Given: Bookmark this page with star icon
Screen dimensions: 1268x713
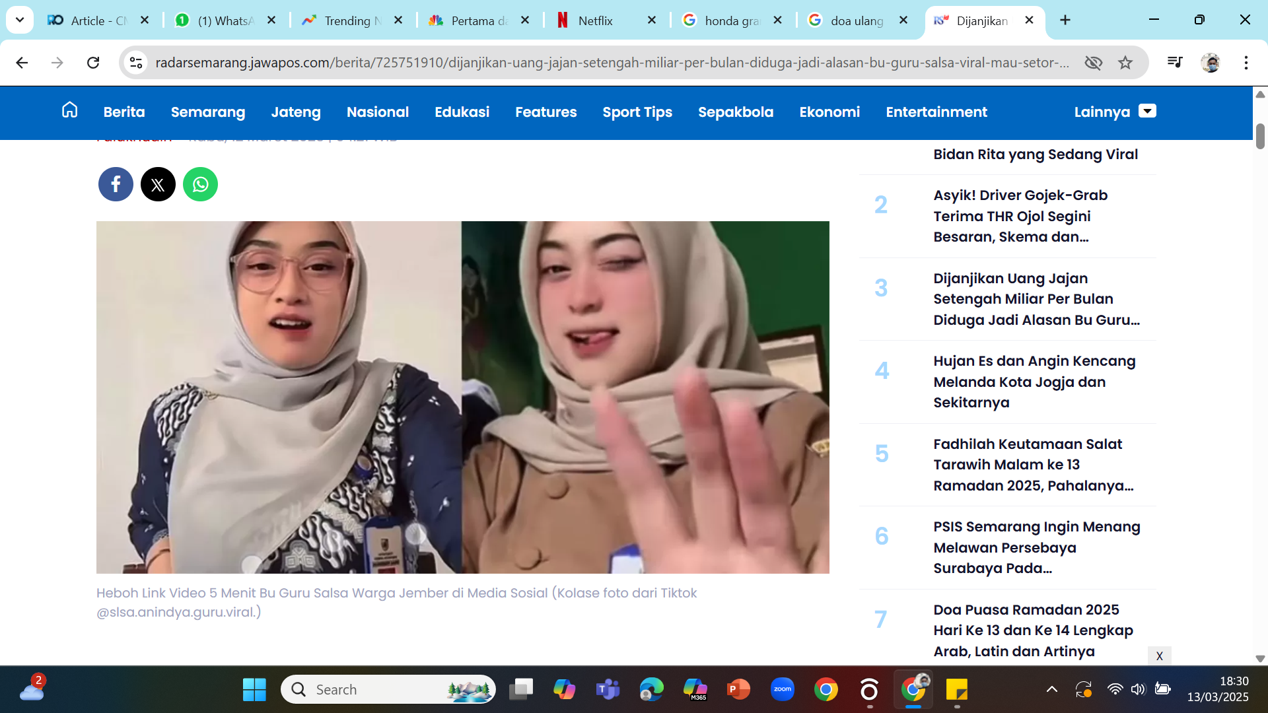Looking at the screenshot, I should [x=1125, y=63].
